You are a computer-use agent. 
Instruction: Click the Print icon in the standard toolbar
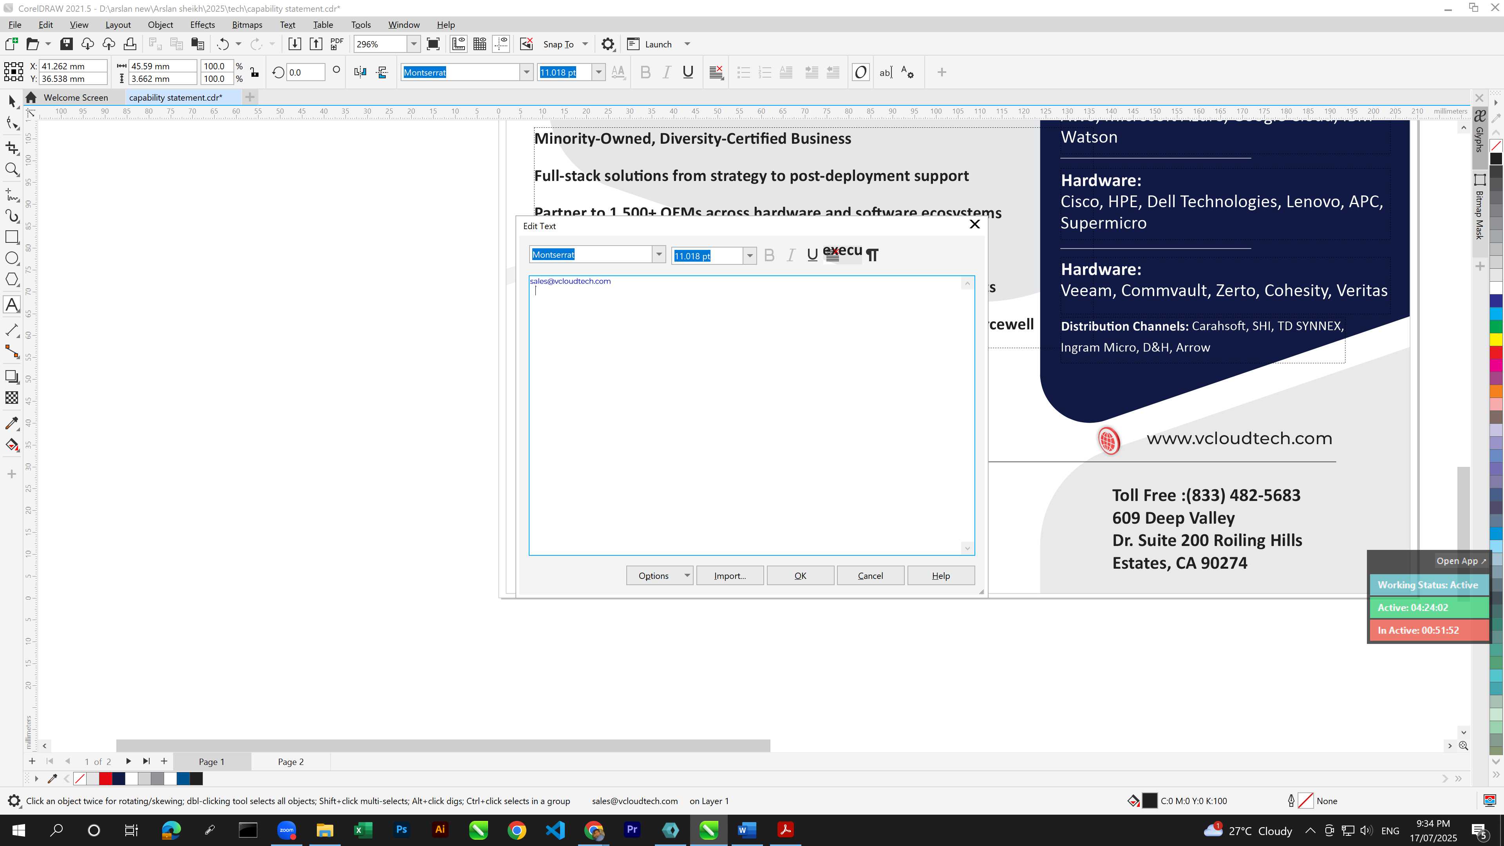(x=130, y=44)
